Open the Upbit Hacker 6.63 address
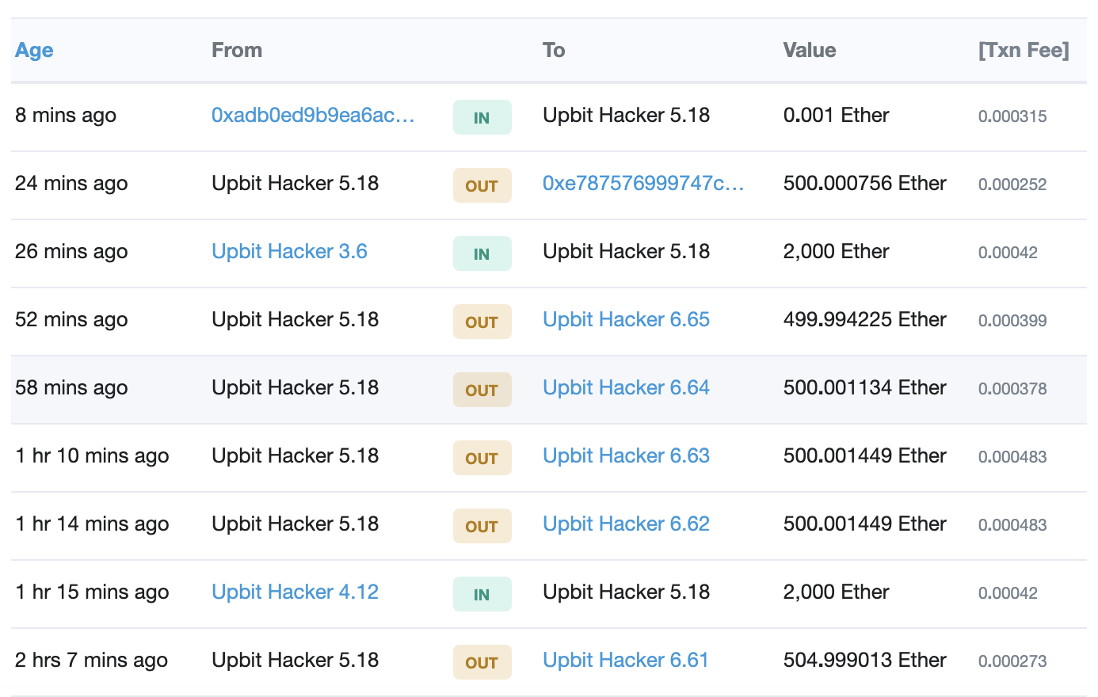The image size is (1098, 697). tap(626, 456)
